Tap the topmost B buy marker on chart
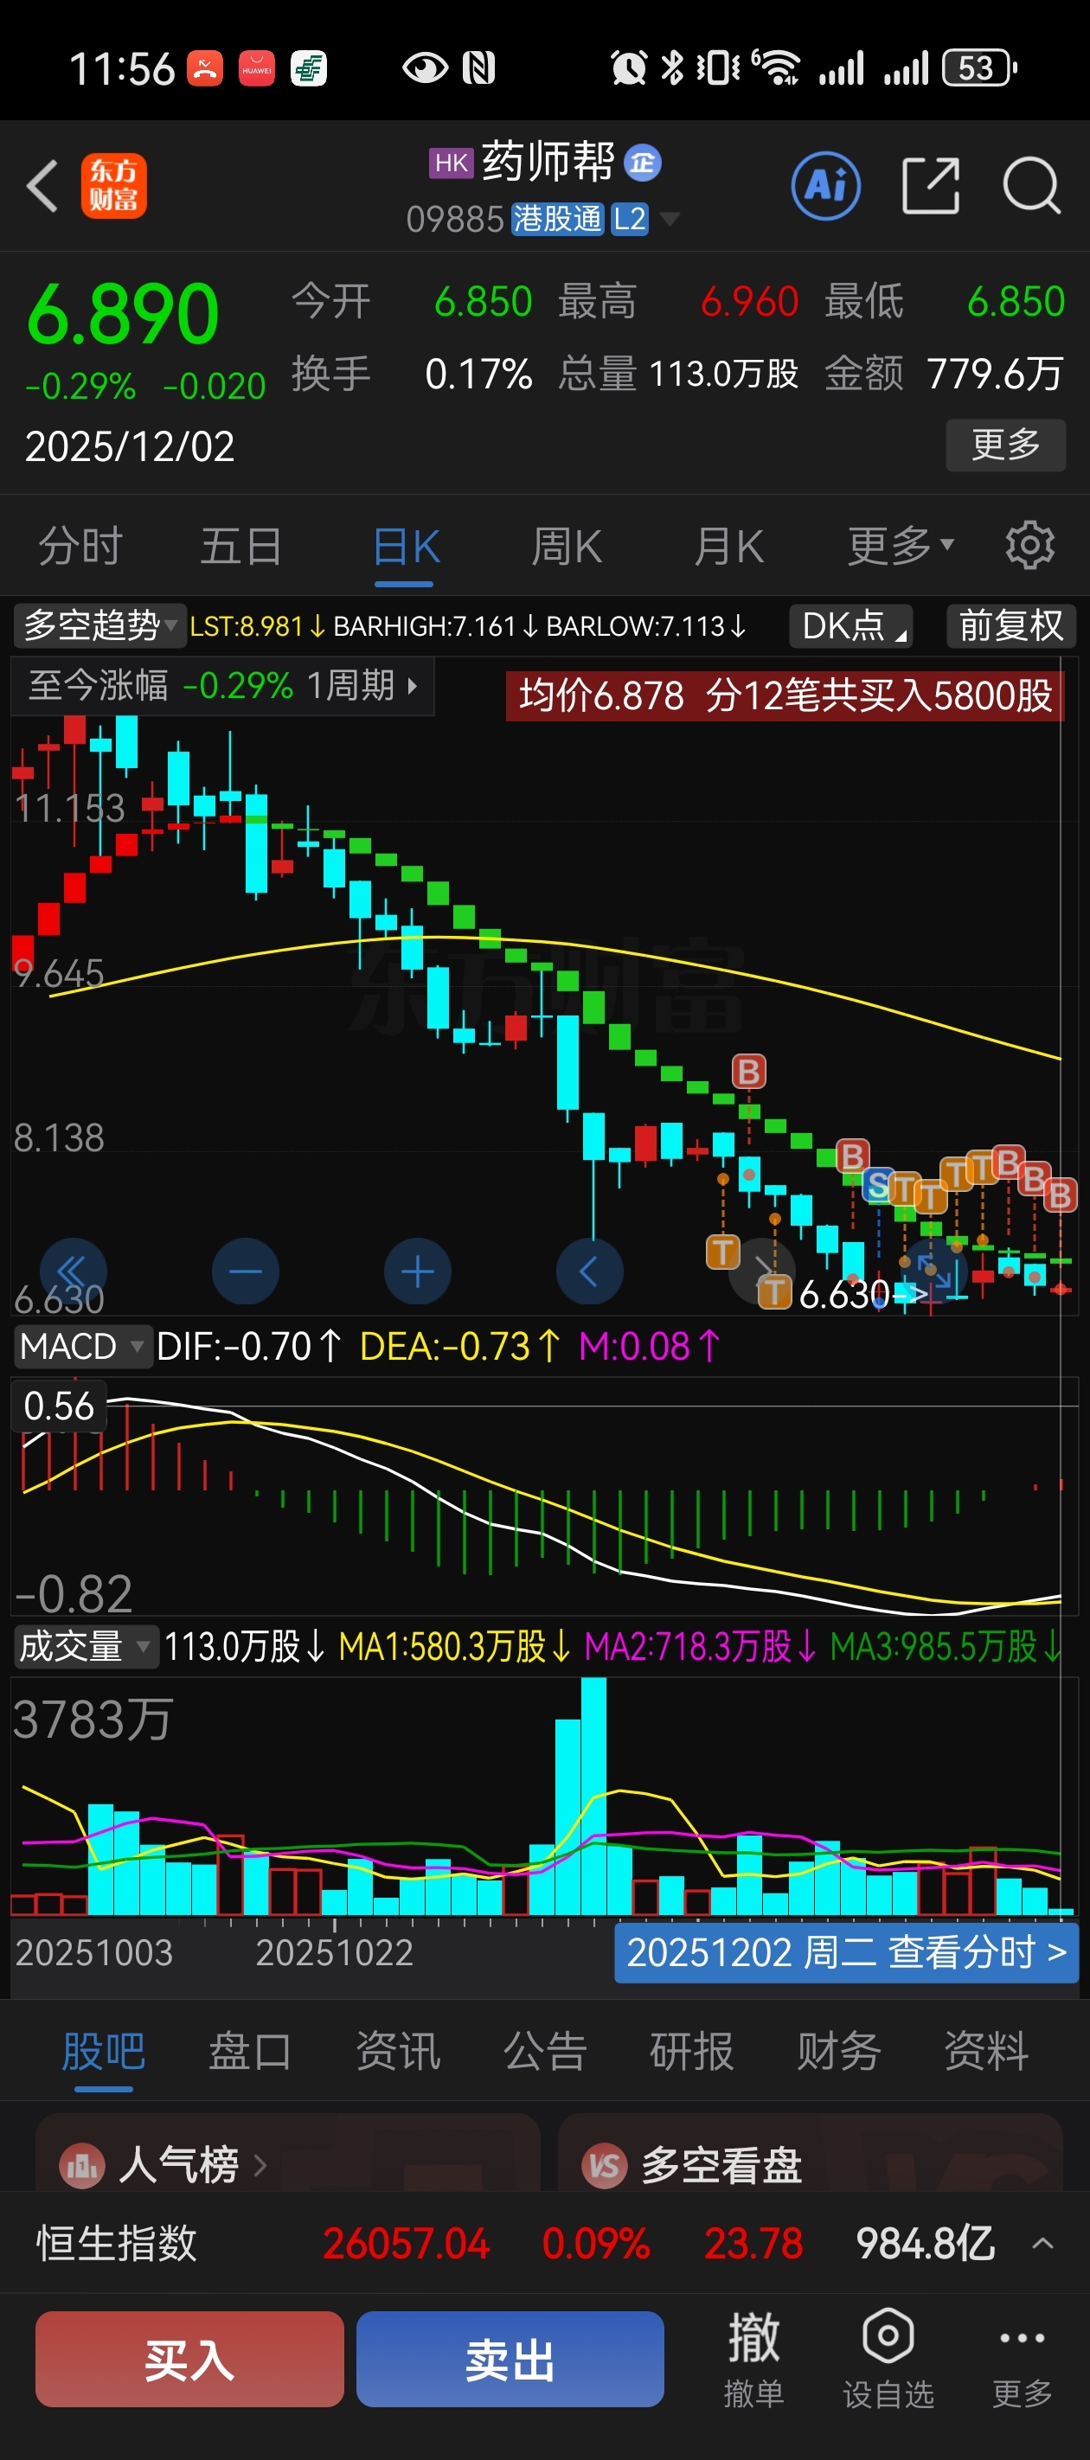Image resolution: width=1090 pixels, height=2460 pixels. click(x=748, y=1072)
